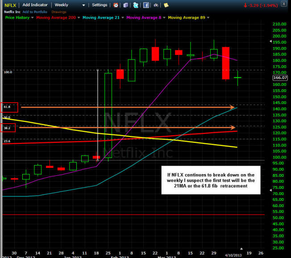Viewport: 291px width, 258px height.
Task: Click the 61.8 Fibonacci level label
Action: 7,107
